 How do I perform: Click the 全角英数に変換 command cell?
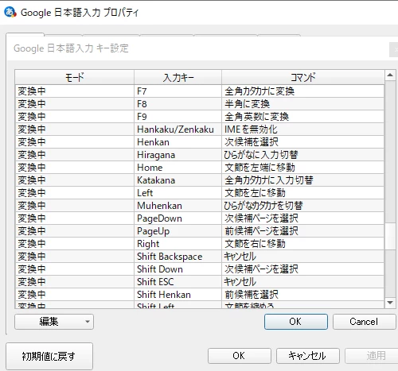point(303,117)
